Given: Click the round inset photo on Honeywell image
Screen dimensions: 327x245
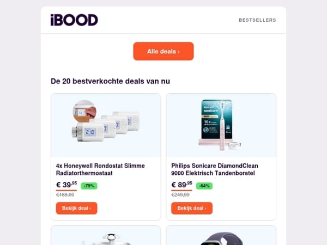Looking at the screenshot, I should pyautogui.click(x=84, y=111).
